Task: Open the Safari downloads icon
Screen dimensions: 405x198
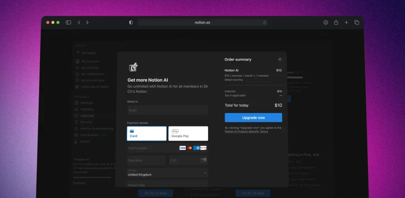Action: [x=326, y=23]
